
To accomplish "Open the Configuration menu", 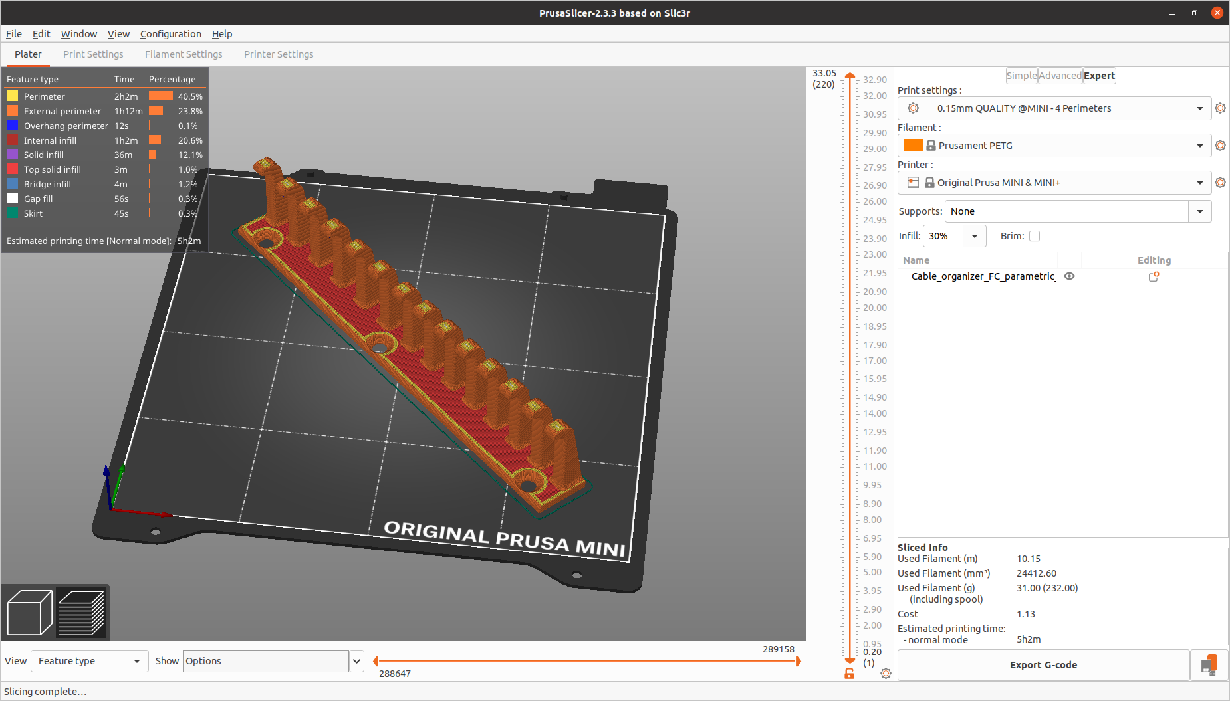I will [x=171, y=34].
